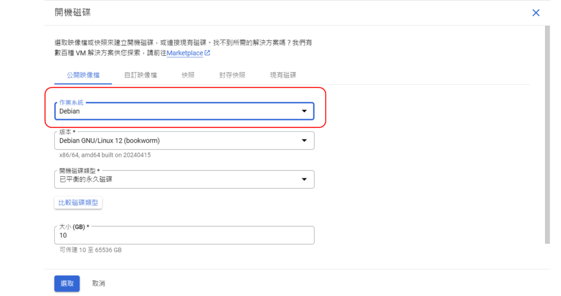Go to the 現有磁碟 tab
The image size is (561, 296).
coord(283,75)
